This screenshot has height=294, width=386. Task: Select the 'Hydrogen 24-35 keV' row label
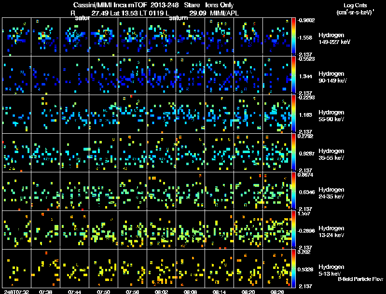tap(331, 193)
